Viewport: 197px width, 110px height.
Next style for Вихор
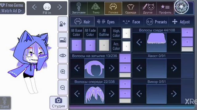point(174,94)
